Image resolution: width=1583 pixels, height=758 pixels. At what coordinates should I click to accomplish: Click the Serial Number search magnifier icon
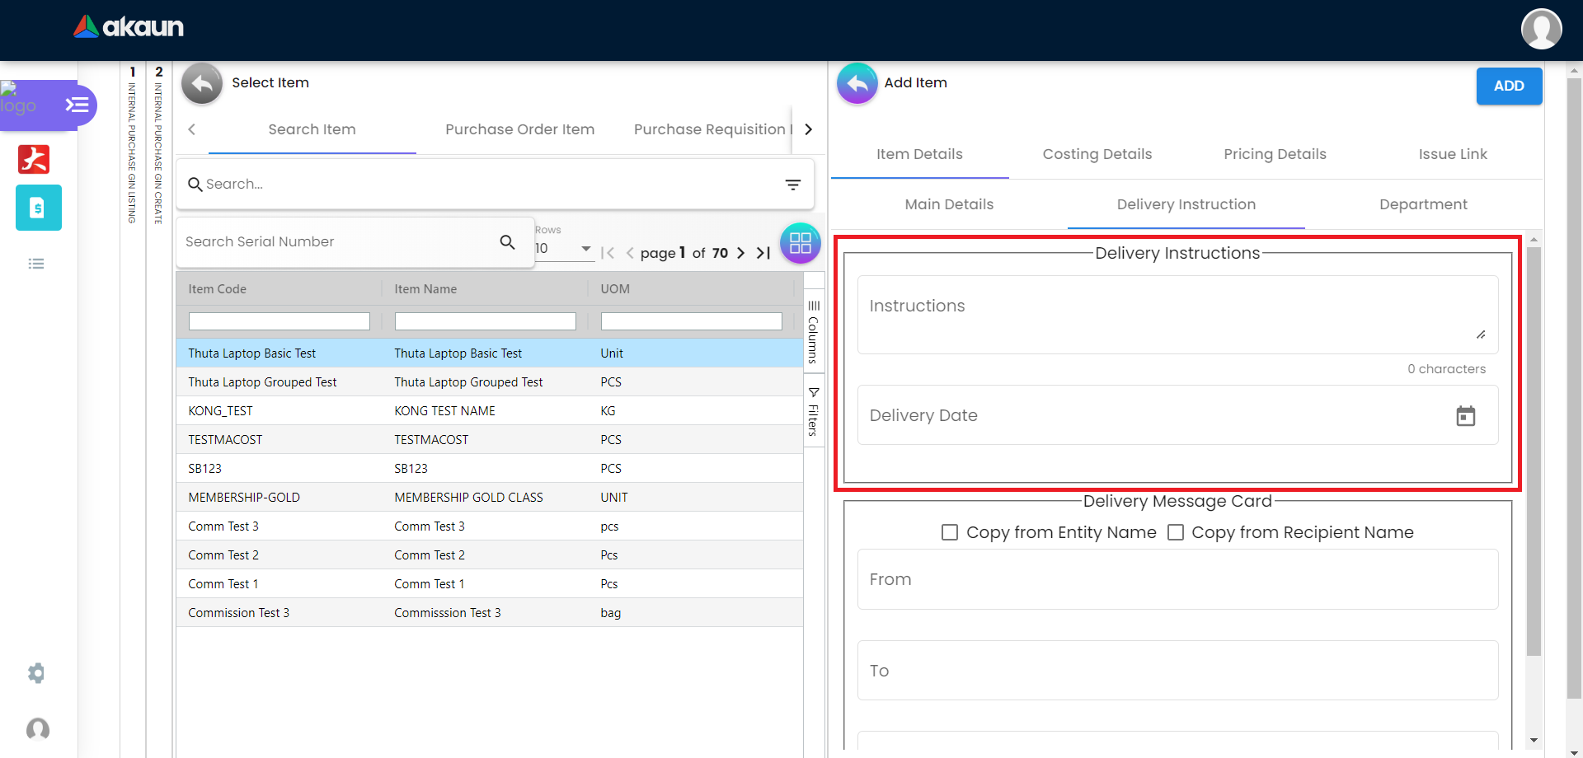(x=507, y=242)
